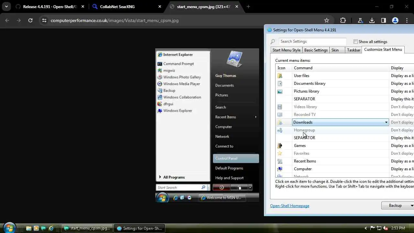
Task: View site information icon in address bar
Action: [44, 20]
